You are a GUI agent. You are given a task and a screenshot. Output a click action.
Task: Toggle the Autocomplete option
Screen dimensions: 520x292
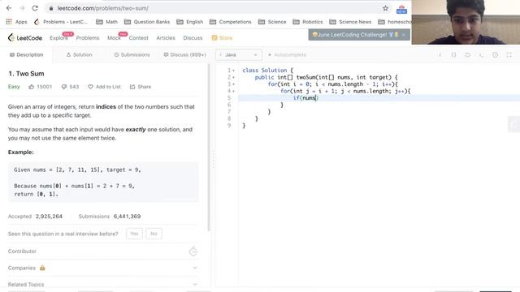pyautogui.click(x=287, y=55)
